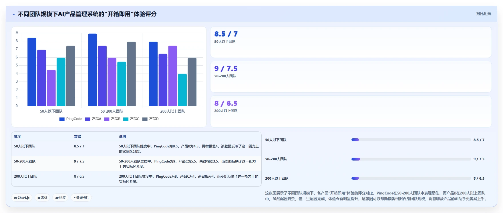This screenshot has height=213, width=503.
Task: Click the 产品C bar for 200人以上团队
Action: coord(182,90)
